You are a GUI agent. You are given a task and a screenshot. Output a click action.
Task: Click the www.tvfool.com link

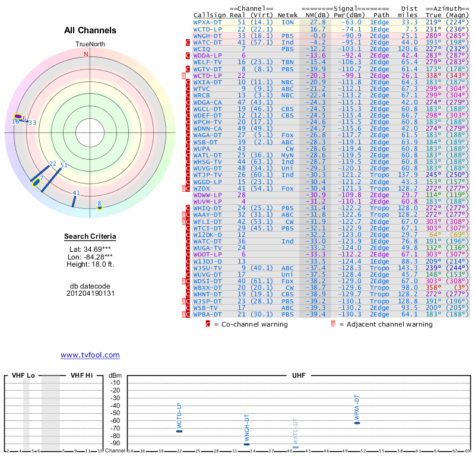coord(90,355)
